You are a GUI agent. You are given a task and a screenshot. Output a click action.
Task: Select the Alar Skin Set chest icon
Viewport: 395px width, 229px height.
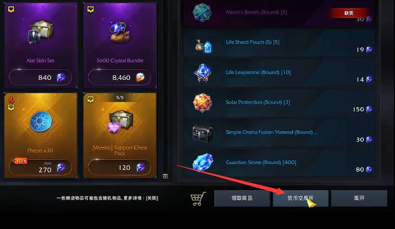pyautogui.click(x=41, y=32)
